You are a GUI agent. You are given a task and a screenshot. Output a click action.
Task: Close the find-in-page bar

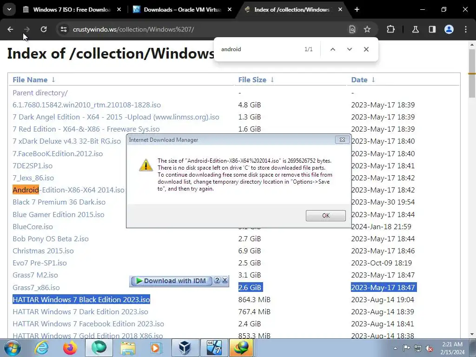pos(366,49)
